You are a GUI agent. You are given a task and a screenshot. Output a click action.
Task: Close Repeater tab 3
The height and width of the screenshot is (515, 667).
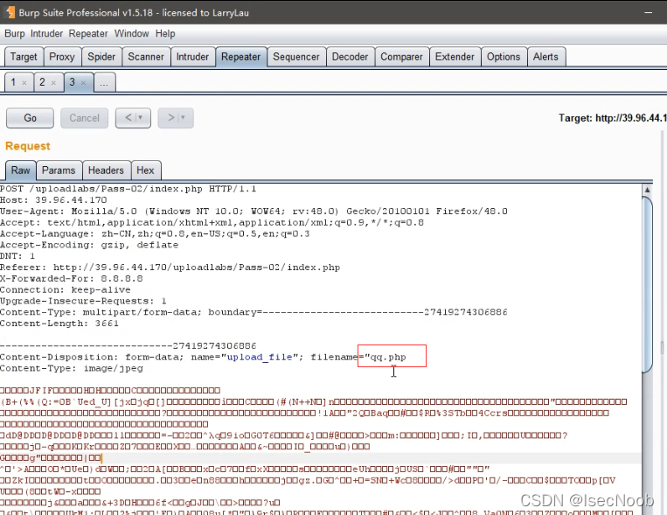point(83,82)
